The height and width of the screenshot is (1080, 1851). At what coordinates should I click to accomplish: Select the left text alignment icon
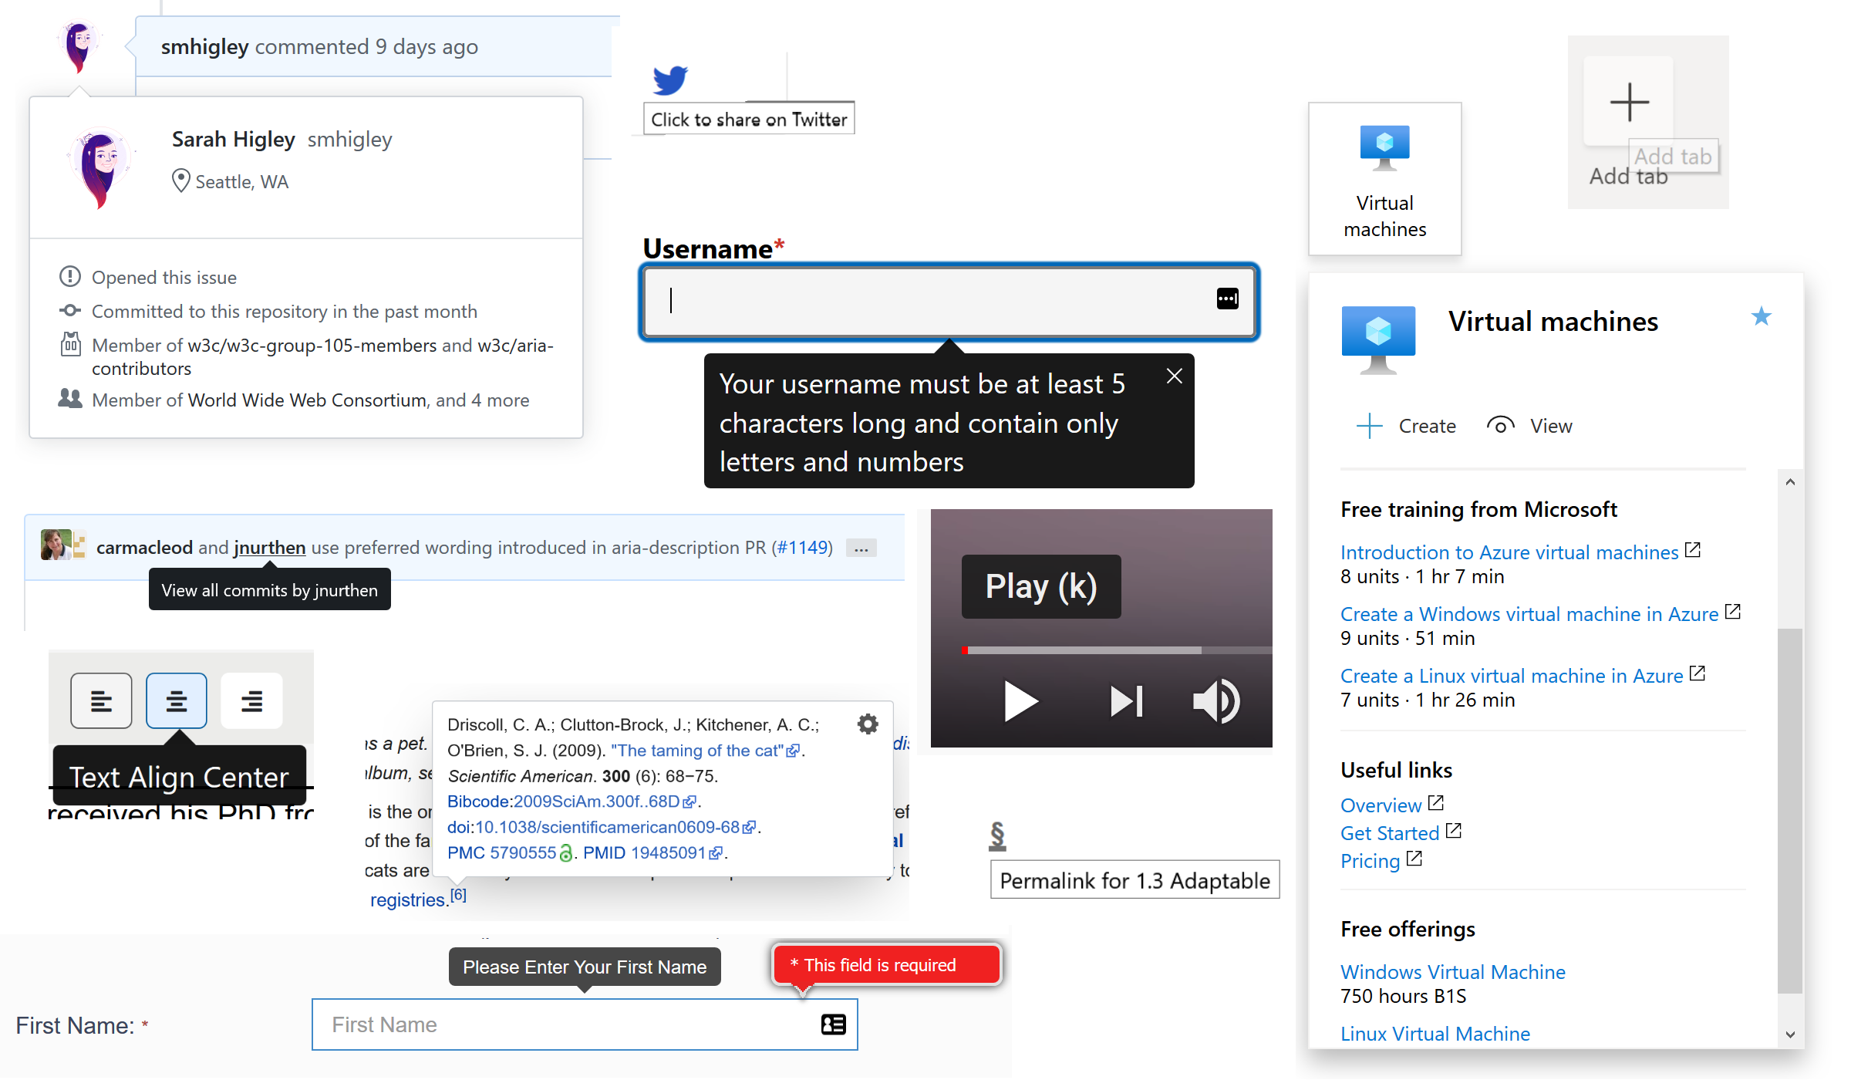(101, 700)
